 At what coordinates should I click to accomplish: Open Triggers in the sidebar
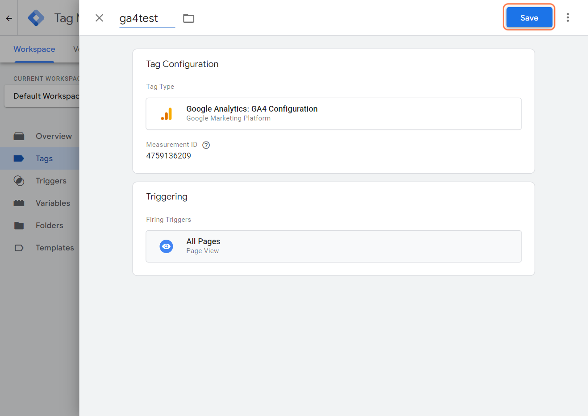[40, 181]
